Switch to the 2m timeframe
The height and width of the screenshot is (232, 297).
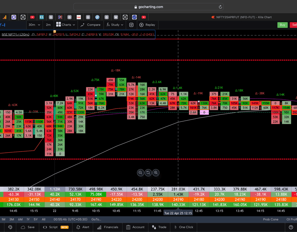click(48, 25)
